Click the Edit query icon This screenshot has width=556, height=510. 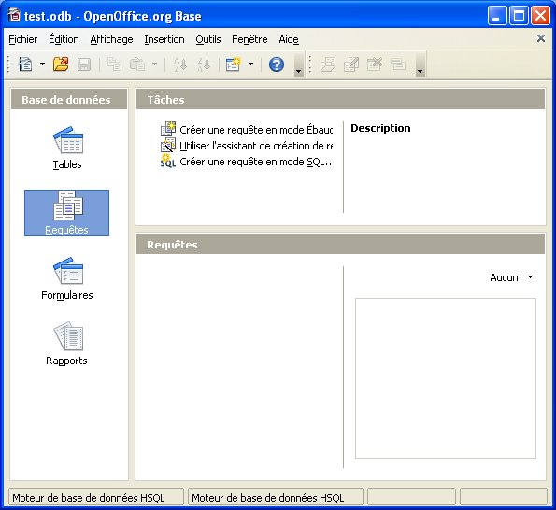[x=351, y=64]
